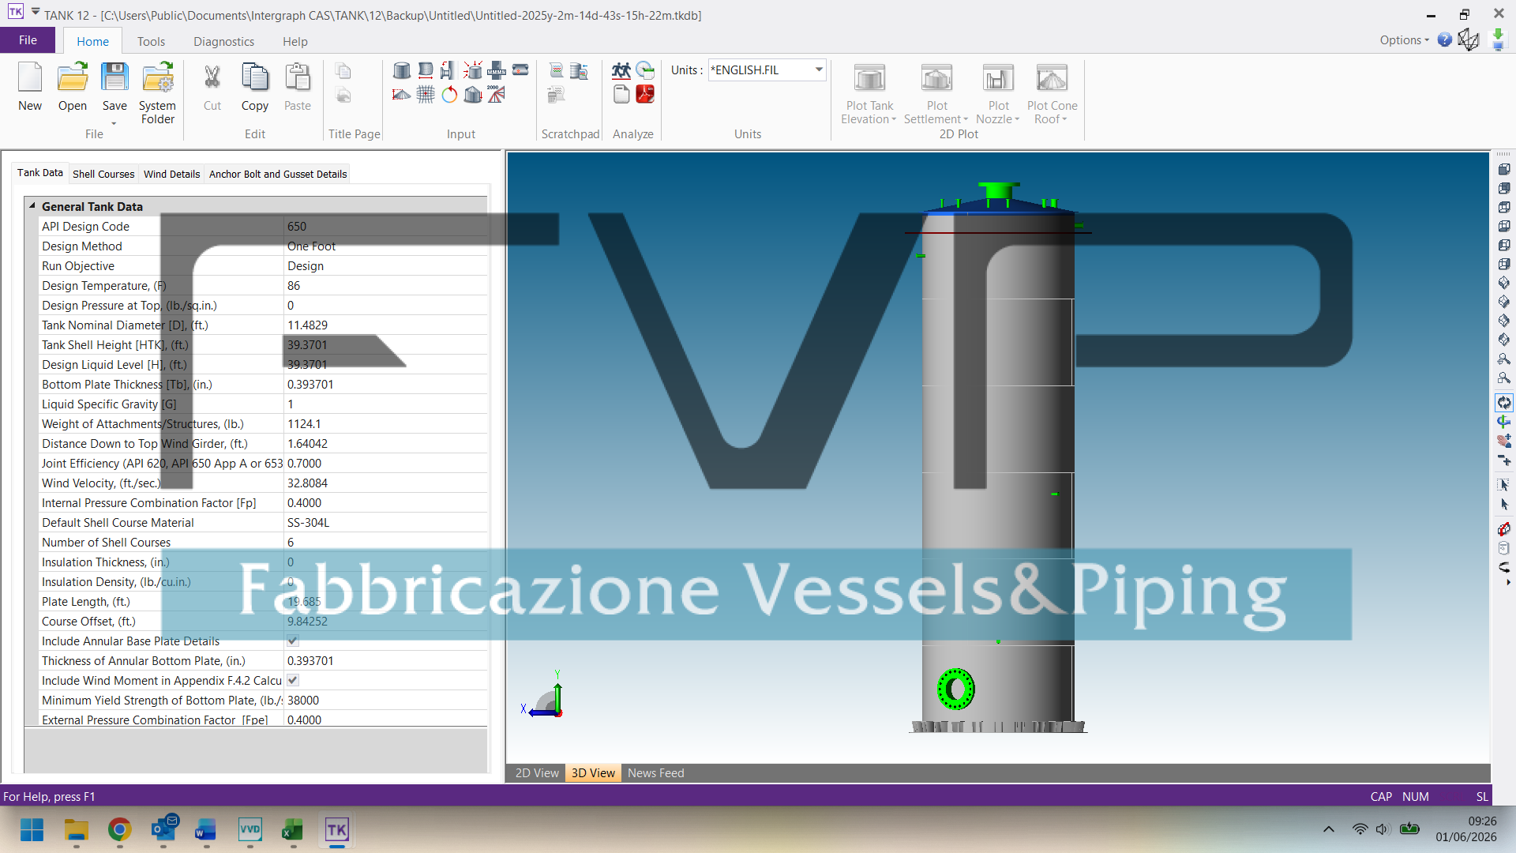Open Excel from the taskbar
Viewport: 1516px width, 853px height.
point(293,829)
